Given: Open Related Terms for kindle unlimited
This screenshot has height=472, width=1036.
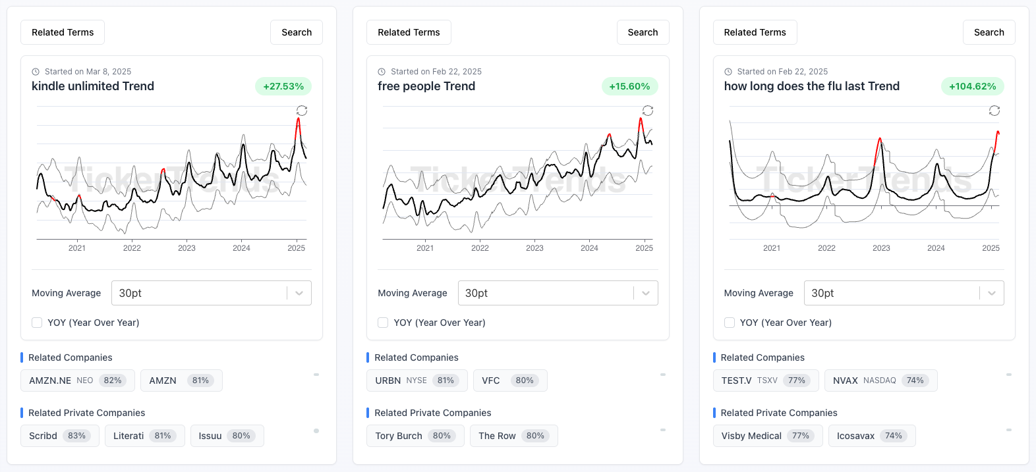Looking at the screenshot, I should click(62, 32).
